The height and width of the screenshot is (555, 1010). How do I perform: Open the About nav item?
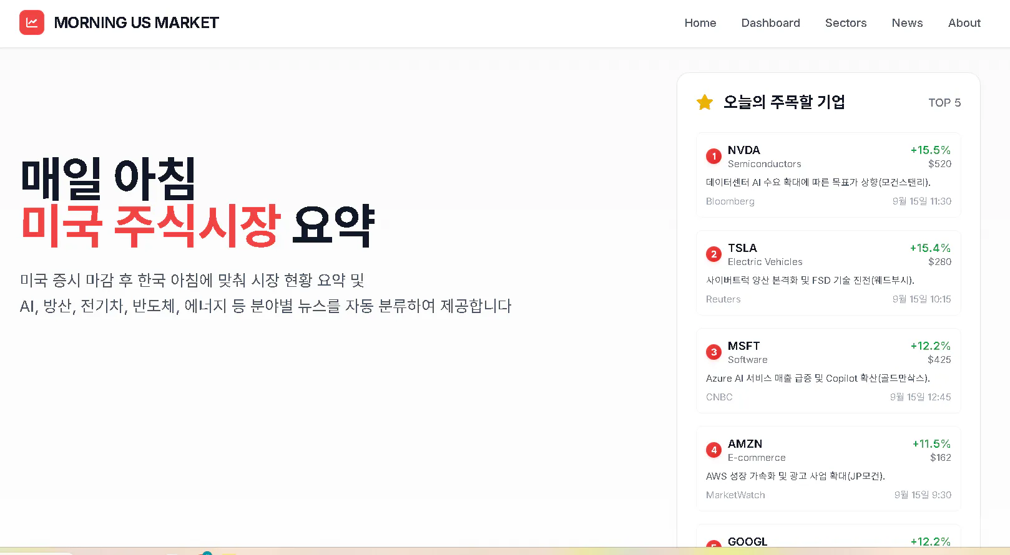click(964, 23)
